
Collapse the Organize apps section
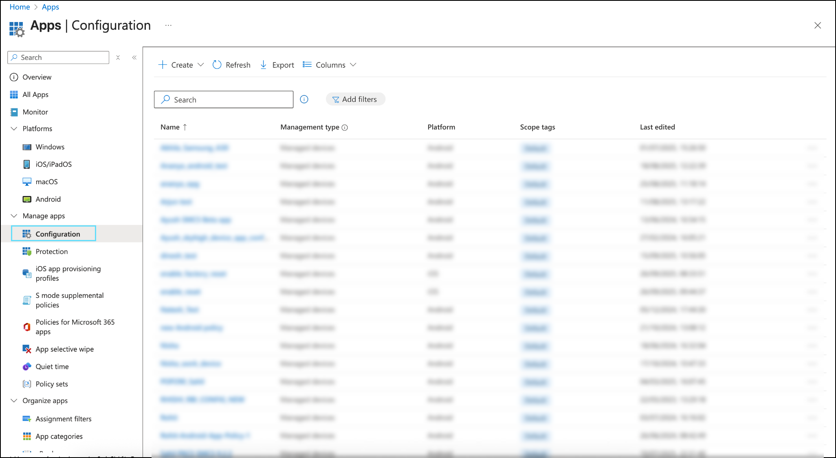14,401
